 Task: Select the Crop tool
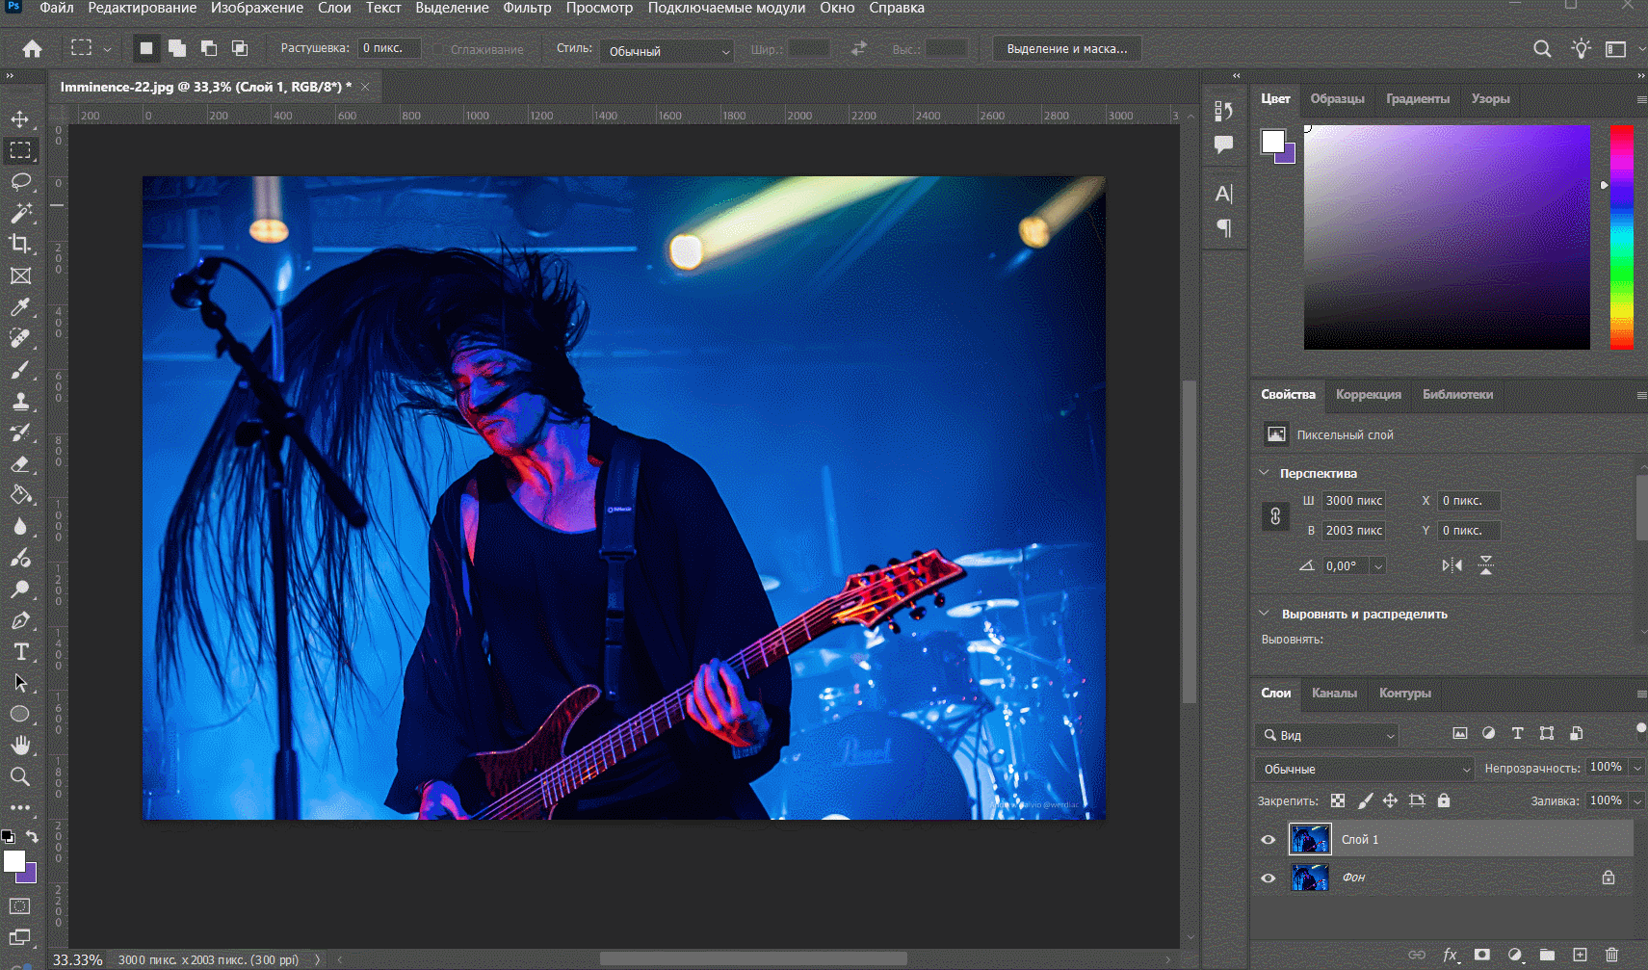pos(20,244)
